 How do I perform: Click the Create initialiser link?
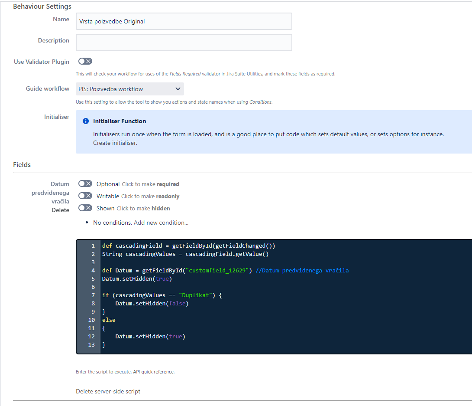click(115, 143)
